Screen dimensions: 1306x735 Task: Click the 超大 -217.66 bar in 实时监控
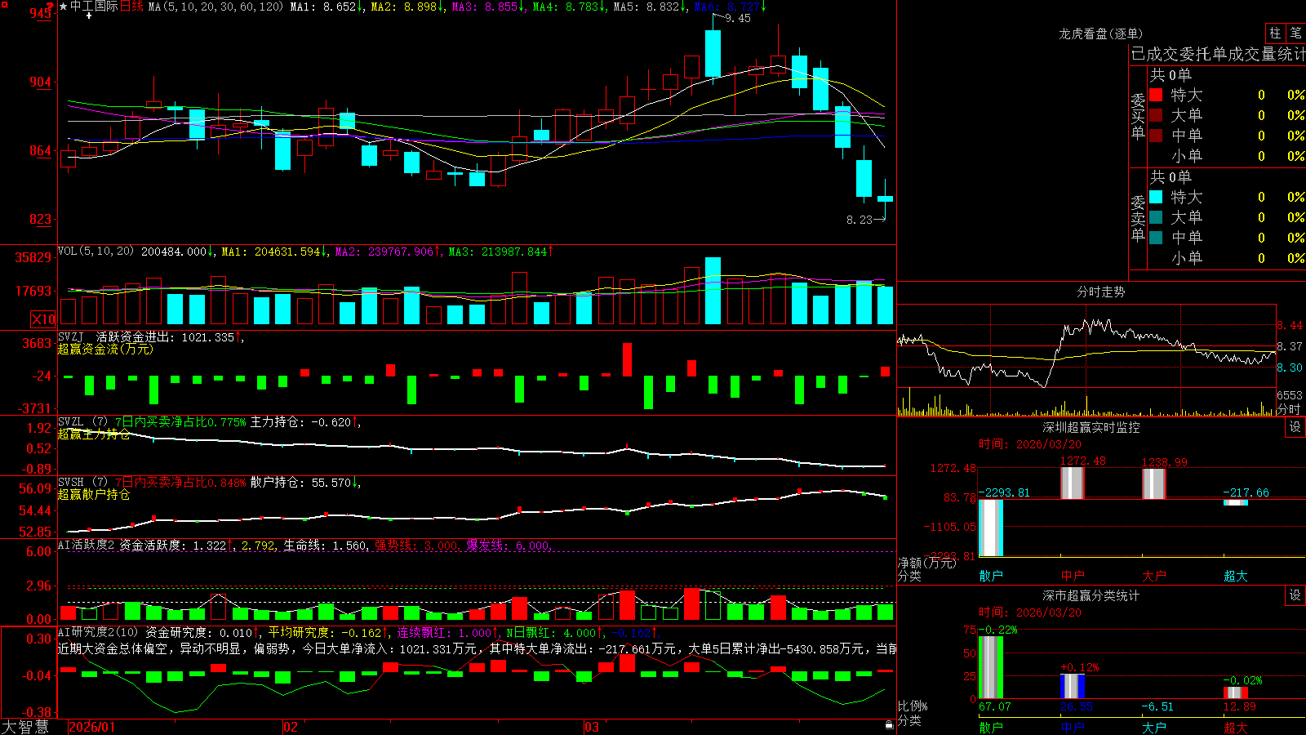1236,502
